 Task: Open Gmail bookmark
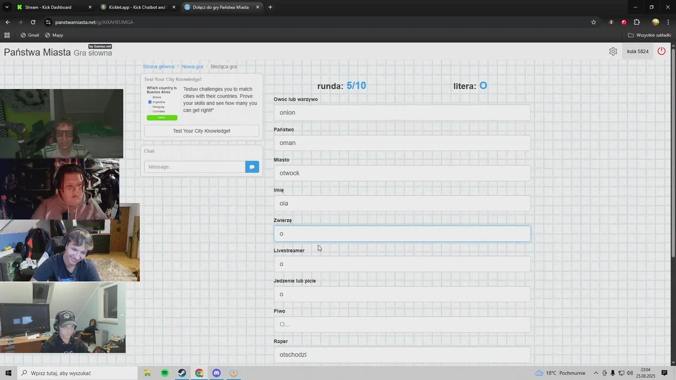point(30,35)
